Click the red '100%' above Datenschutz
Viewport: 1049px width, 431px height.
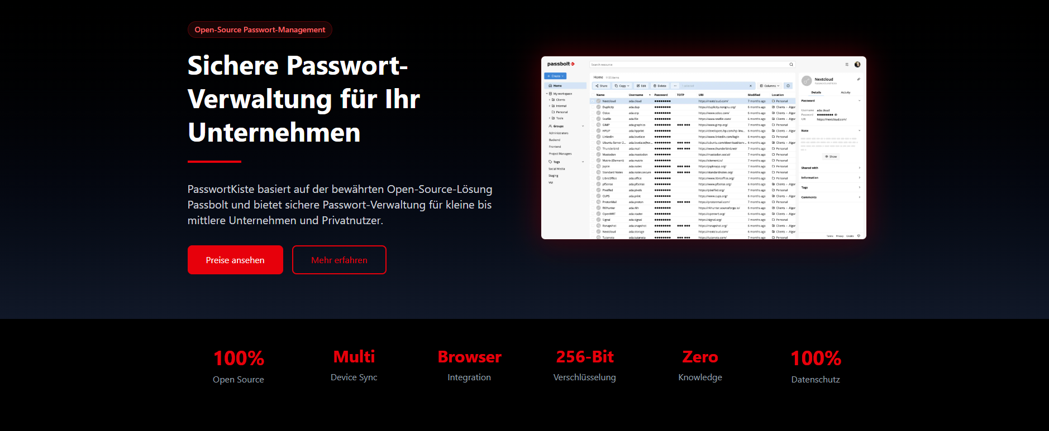(816, 358)
